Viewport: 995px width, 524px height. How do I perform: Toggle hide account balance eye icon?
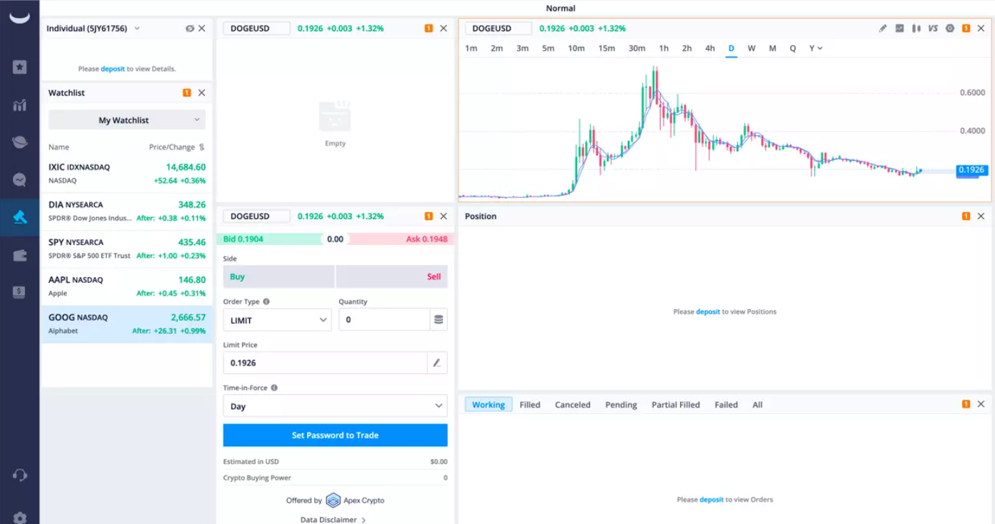click(189, 29)
